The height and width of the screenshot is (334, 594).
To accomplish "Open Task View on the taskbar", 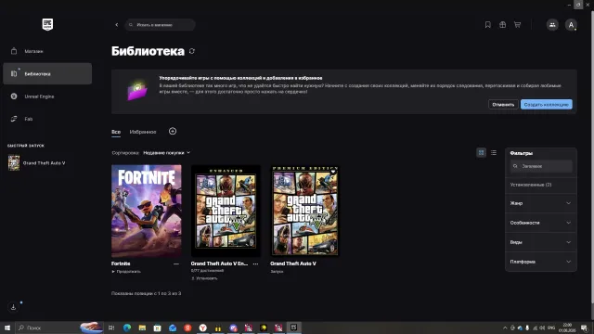I will click(x=111, y=328).
